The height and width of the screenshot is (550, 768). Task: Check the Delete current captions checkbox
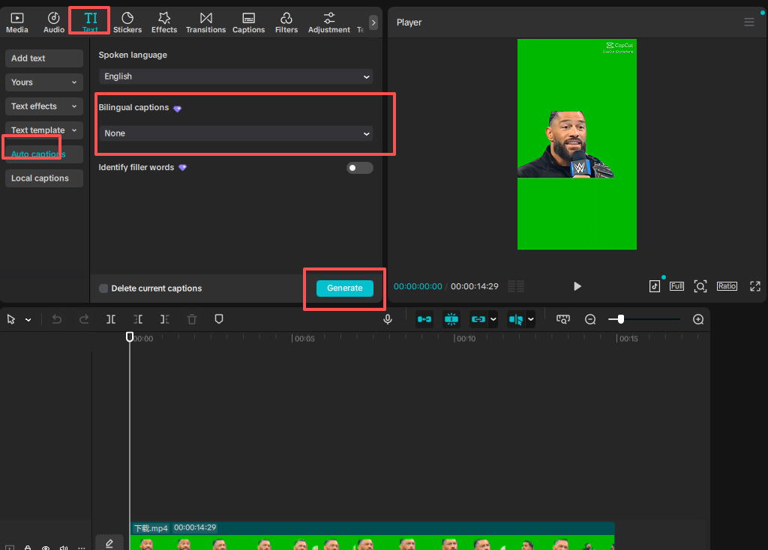pos(103,288)
